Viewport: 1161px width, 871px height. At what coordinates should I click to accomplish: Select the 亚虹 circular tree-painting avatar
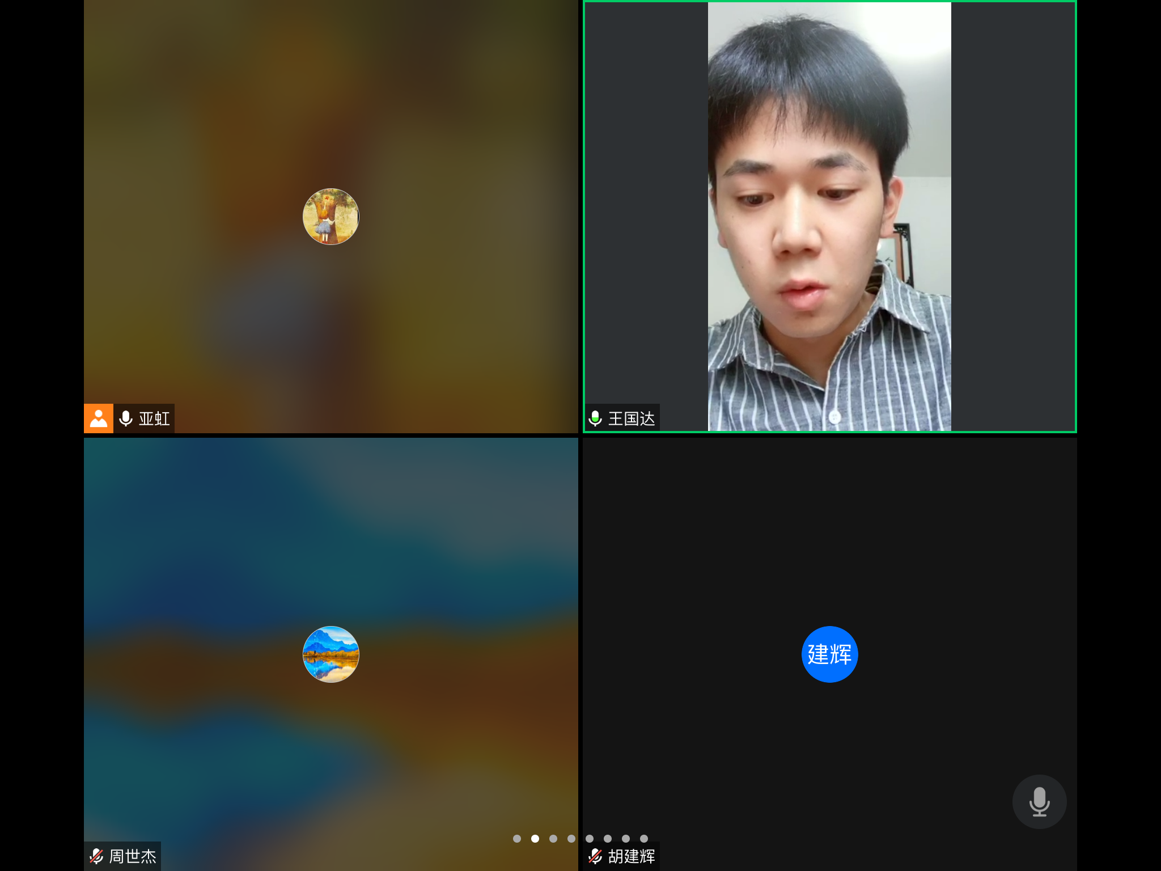coord(330,217)
